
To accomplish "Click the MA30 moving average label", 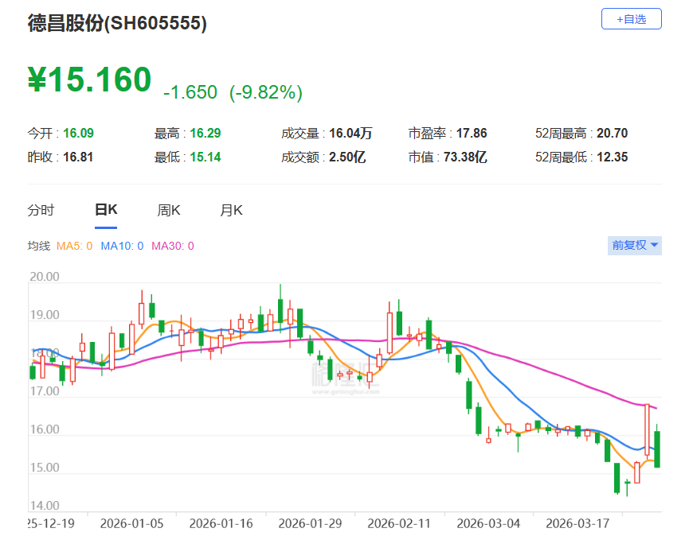I will pos(173,246).
